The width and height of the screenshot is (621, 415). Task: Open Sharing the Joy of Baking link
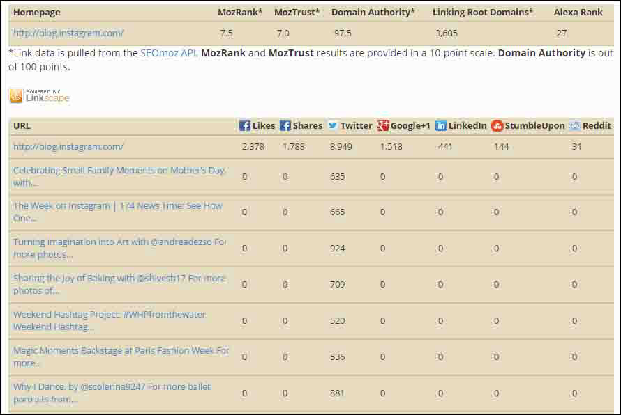[119, 278]
